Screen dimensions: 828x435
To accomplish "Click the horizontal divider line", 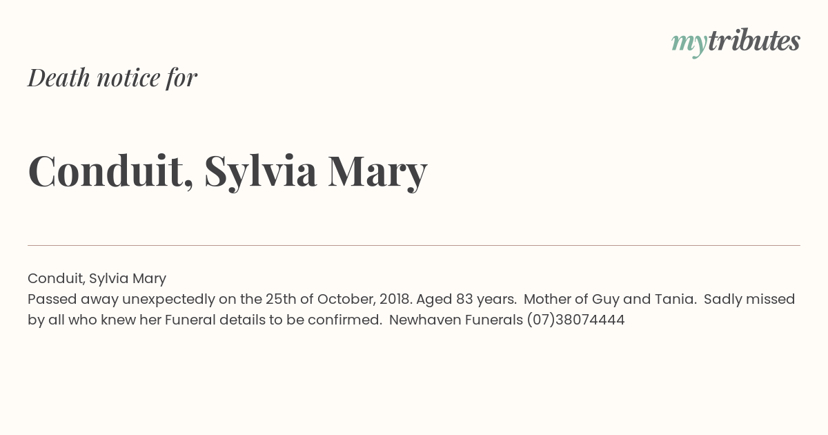I will 414,245.
